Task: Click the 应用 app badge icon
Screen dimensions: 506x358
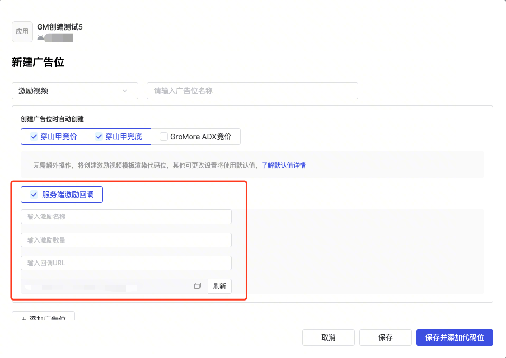Action: point(22,32)
